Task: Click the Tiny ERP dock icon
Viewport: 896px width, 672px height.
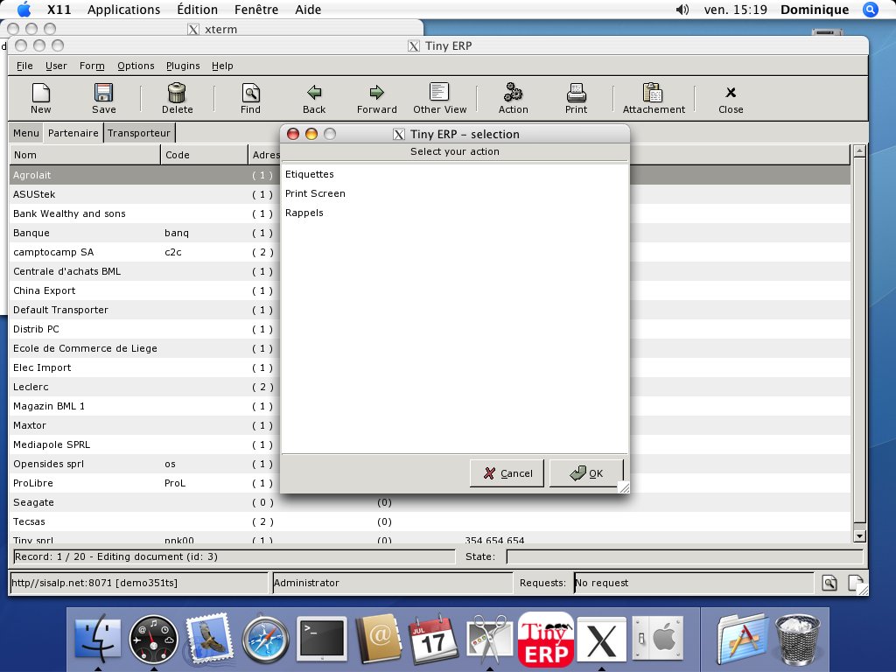Action: pos(546,639)
